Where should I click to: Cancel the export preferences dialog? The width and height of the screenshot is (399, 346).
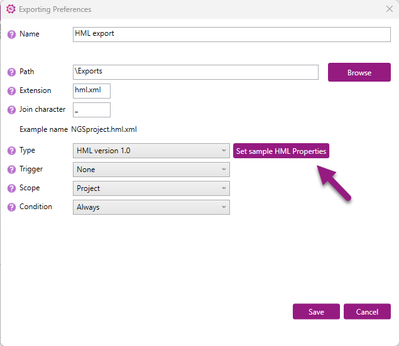pos(367,311)
